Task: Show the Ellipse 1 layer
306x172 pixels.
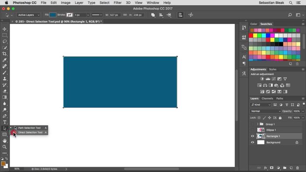Action: (253, 130)
